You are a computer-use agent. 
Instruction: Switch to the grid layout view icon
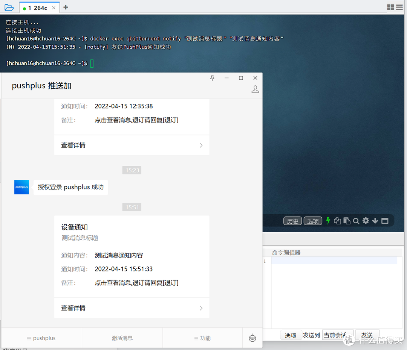click(x=390, y=7)
